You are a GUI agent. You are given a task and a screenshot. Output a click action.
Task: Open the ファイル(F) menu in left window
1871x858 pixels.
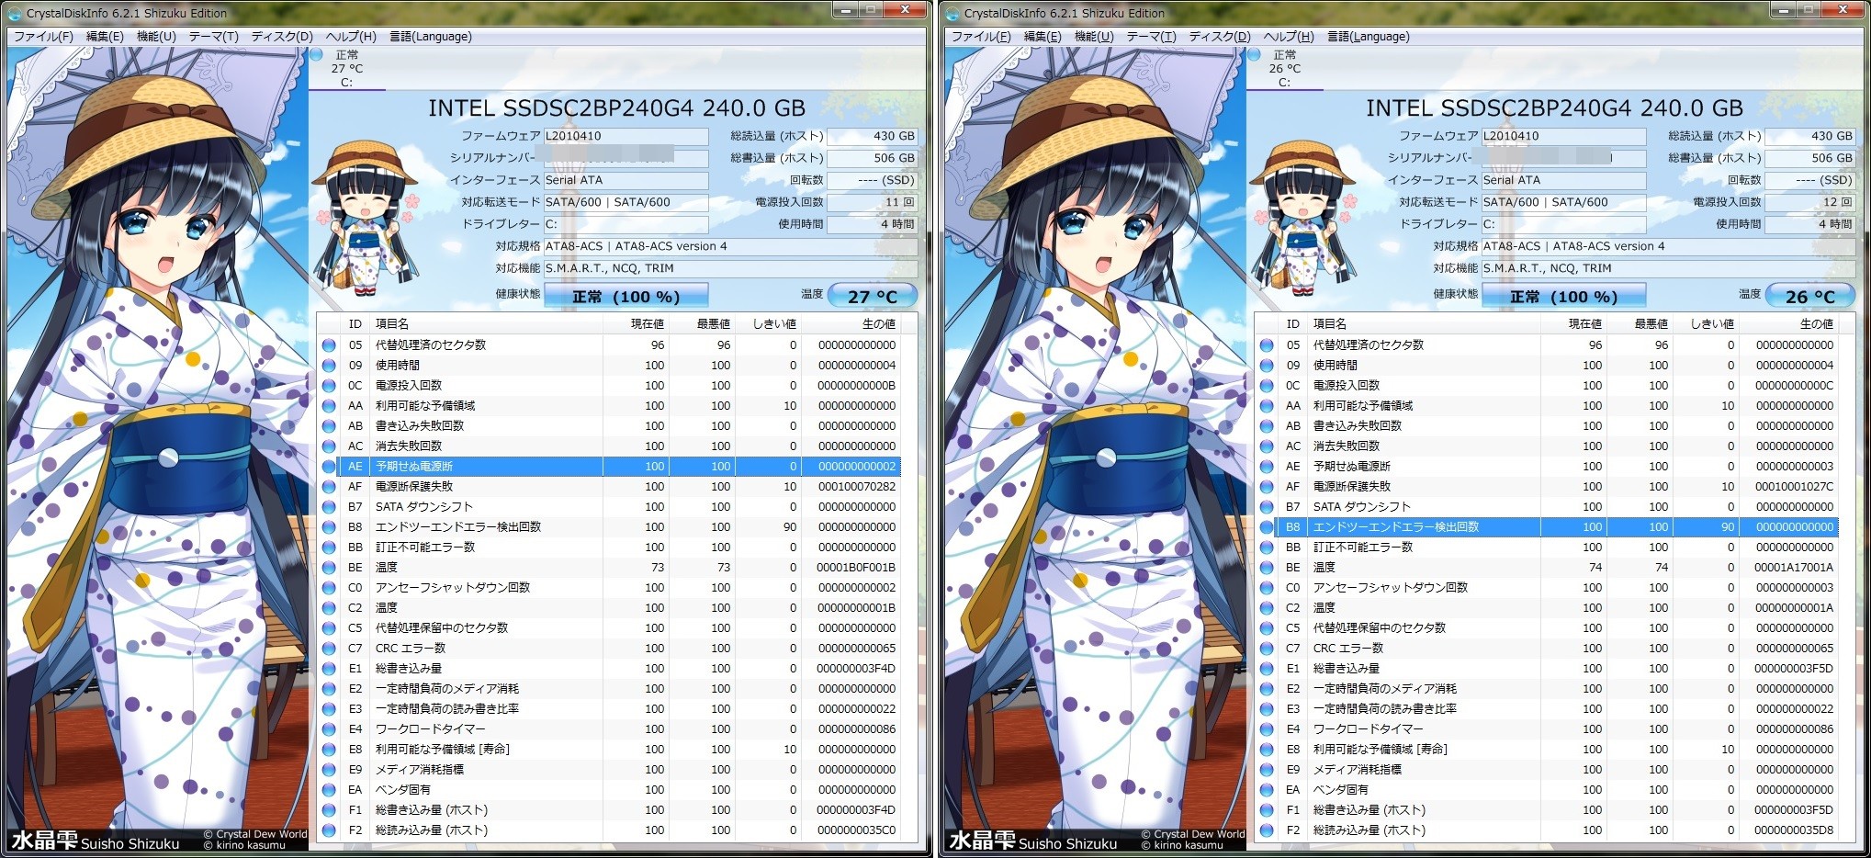pyautogui.click(x=43, y=37)
